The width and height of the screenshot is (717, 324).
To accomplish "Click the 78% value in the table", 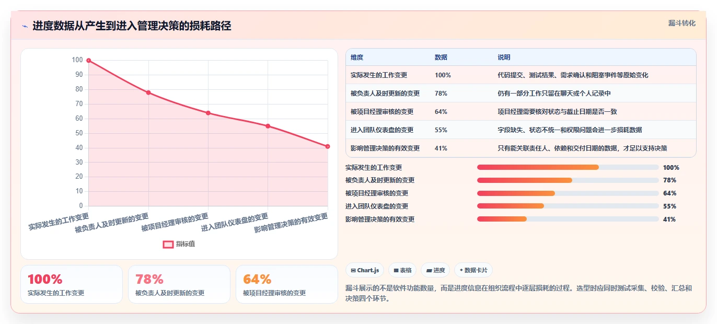I will coord(441,94).
